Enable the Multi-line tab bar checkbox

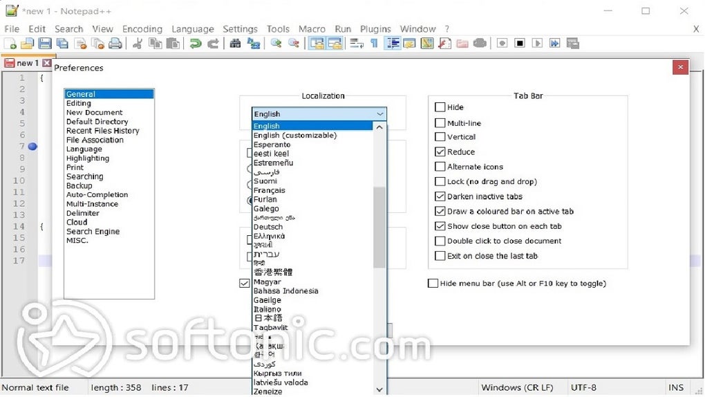(x=440, y=123)
